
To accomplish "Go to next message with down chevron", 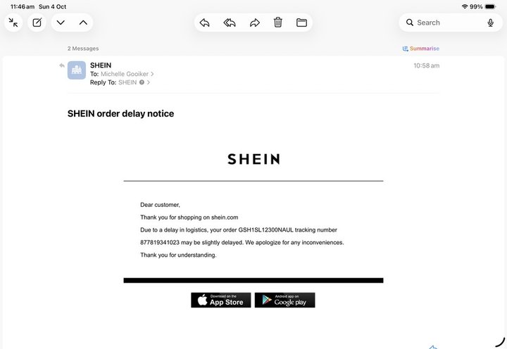I will click(x=61, y=23).
